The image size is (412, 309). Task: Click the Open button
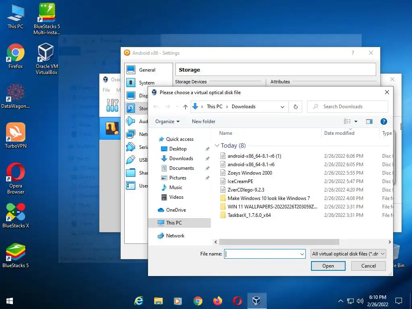(328, 266)
